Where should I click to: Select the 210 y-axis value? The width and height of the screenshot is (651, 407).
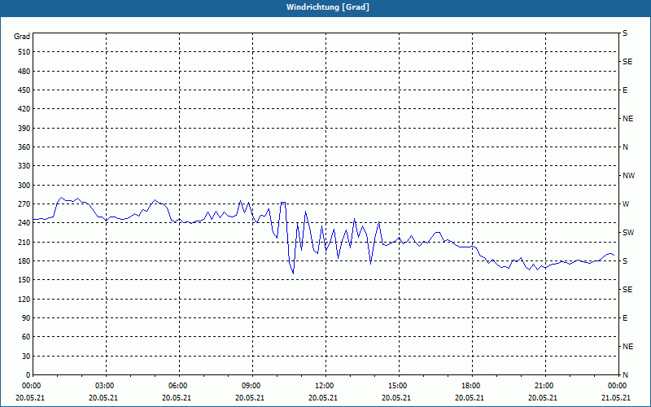tap(24, 242)
